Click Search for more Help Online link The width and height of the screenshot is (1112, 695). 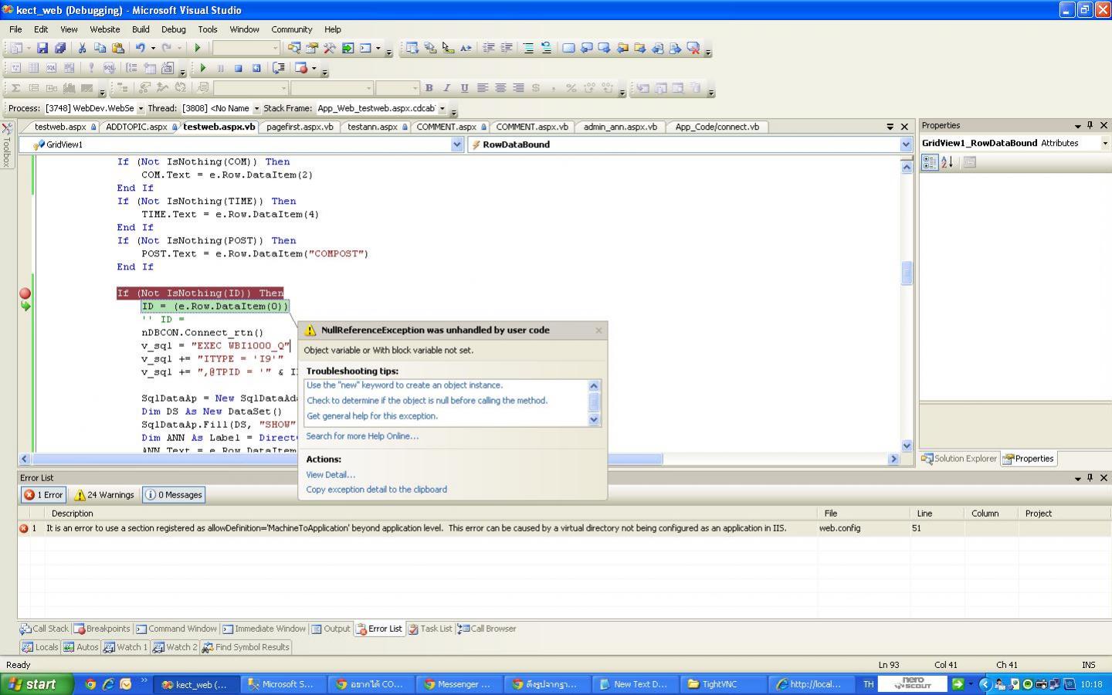click(362, 436)
